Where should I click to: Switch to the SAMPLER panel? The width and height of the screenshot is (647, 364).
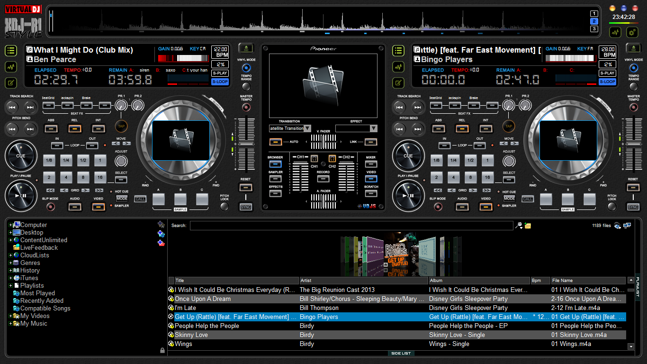coord(275,179)
